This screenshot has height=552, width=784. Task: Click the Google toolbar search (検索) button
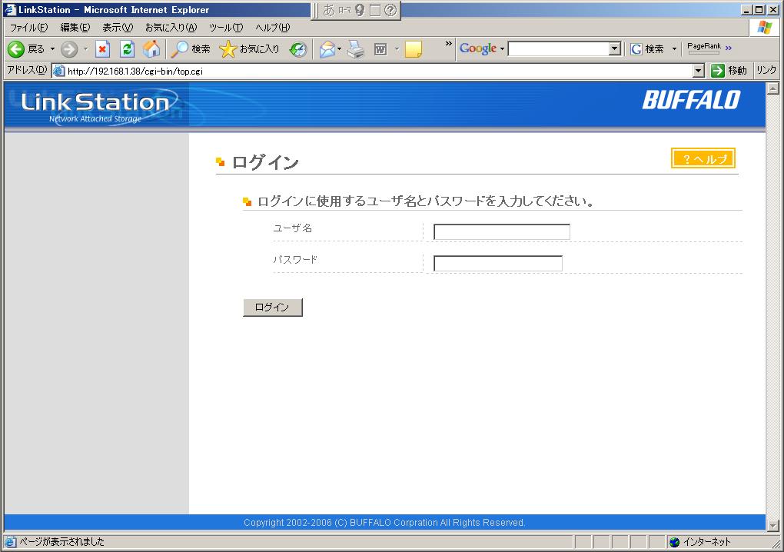click(647, 48)
